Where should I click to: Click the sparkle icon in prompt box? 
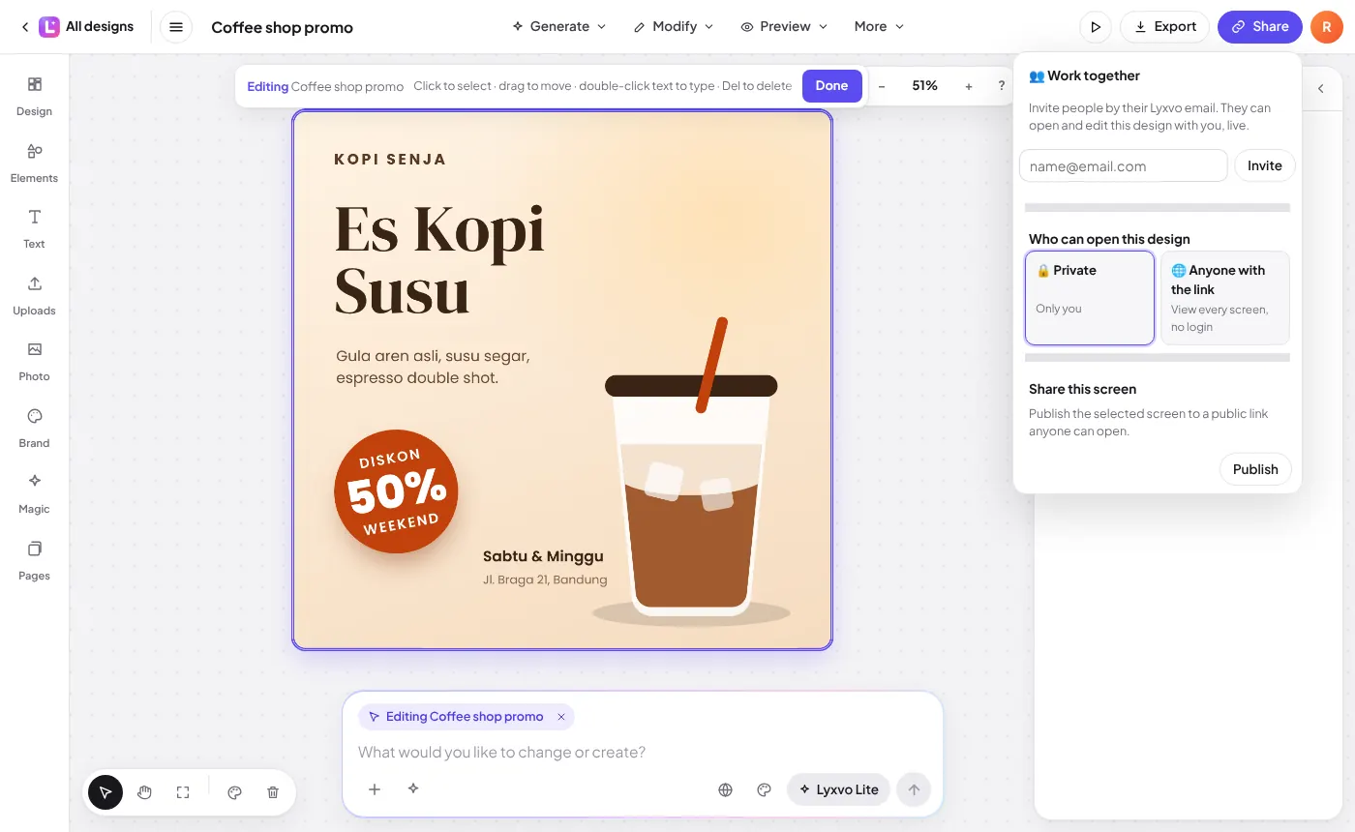tap(413, 789)
